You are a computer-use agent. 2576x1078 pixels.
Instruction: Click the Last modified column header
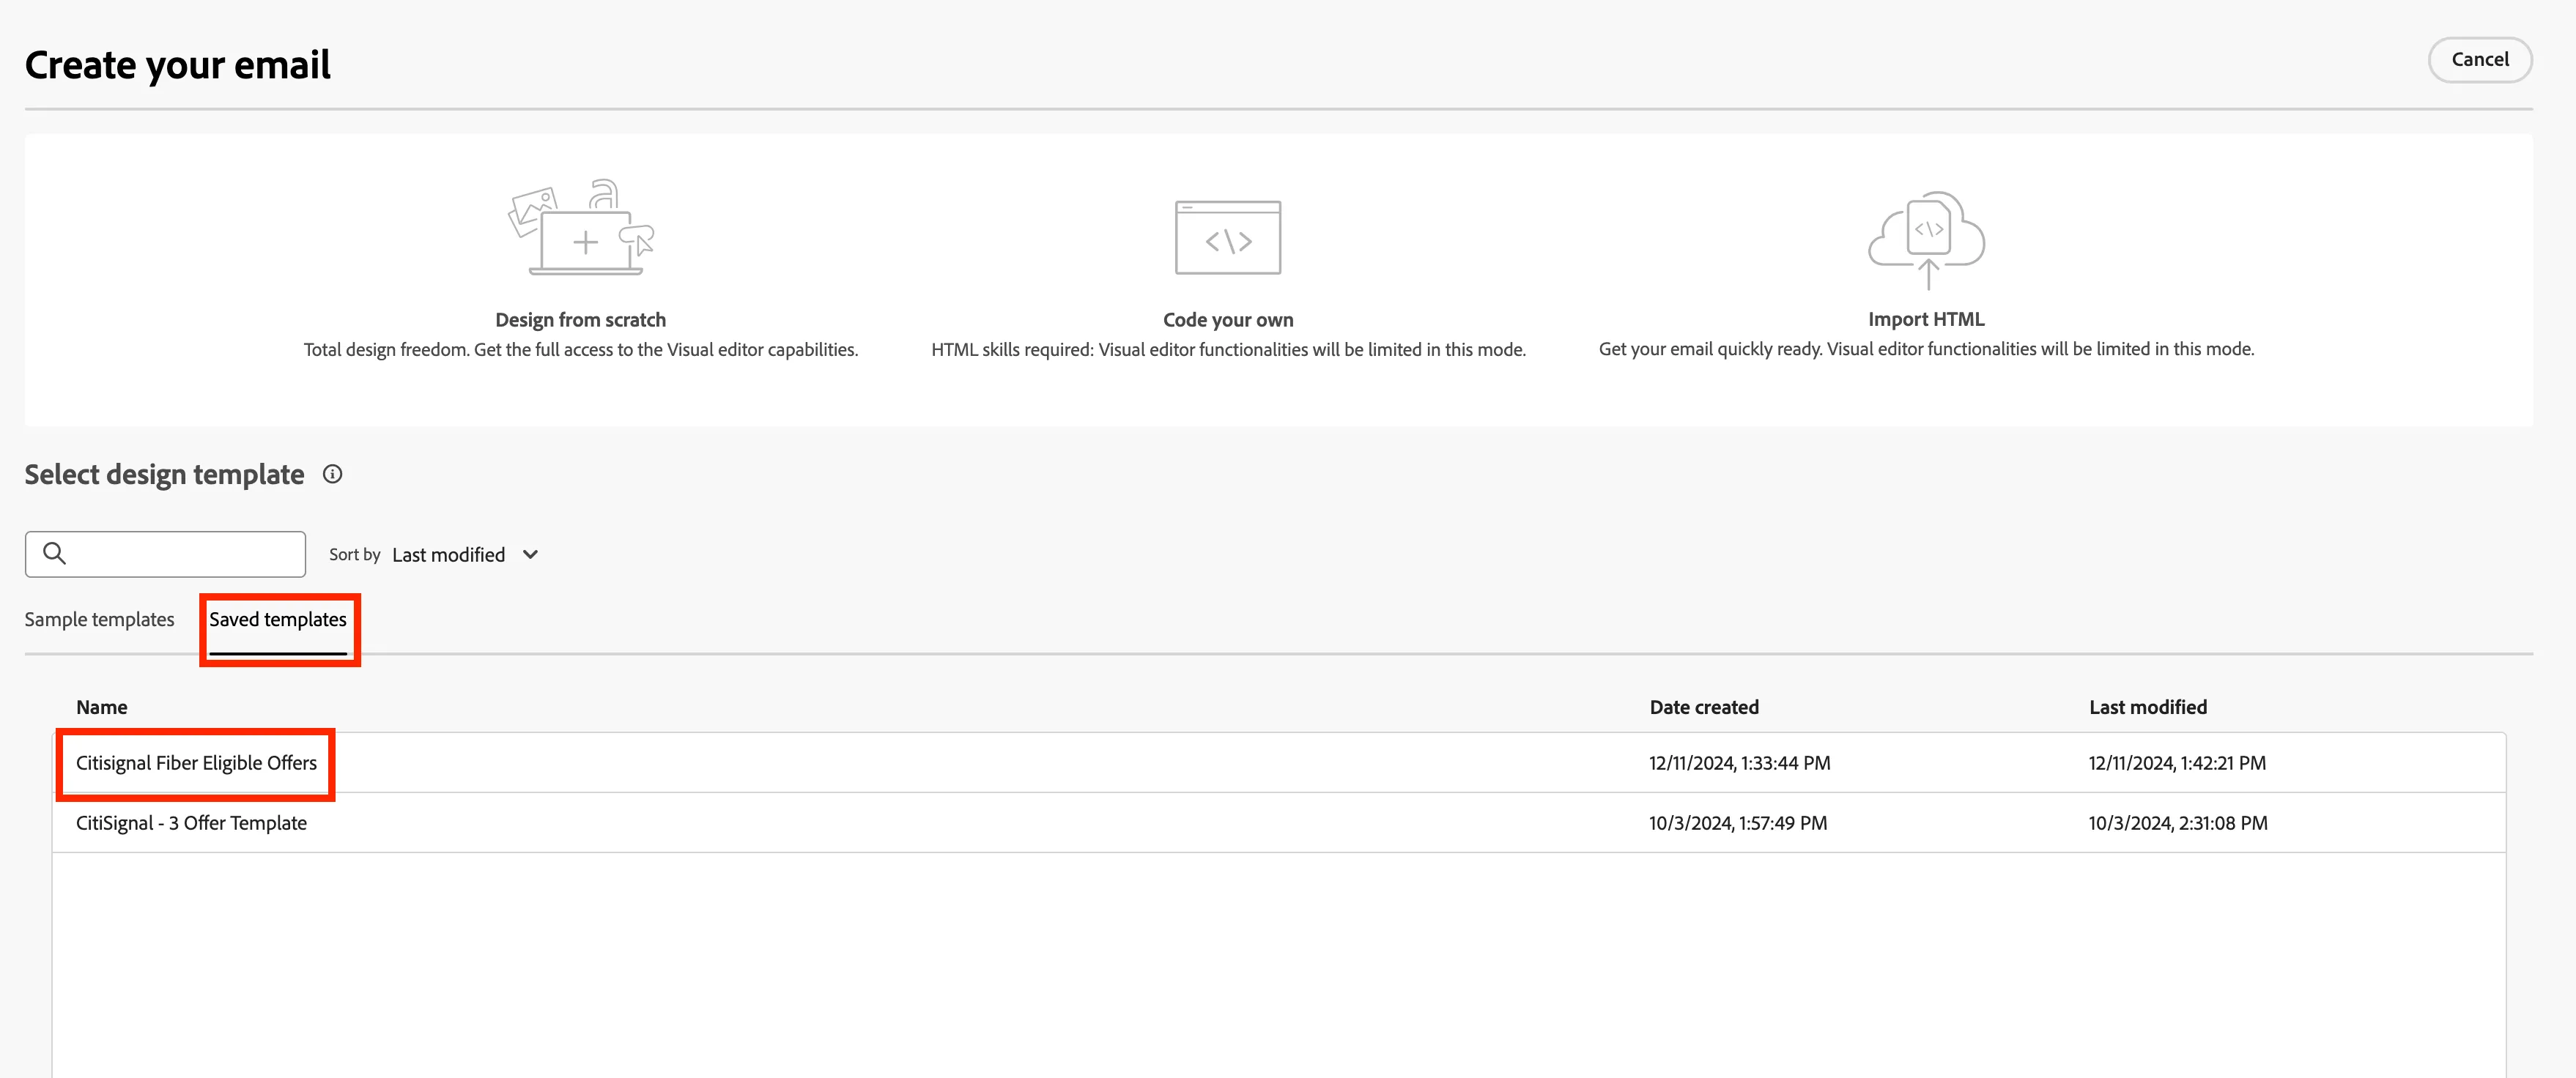[2148, 707]
